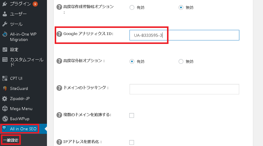The width and height of the screenshot is (263, 146).
Task: Click the CPT UI icon
Action: tap(5, 78)
